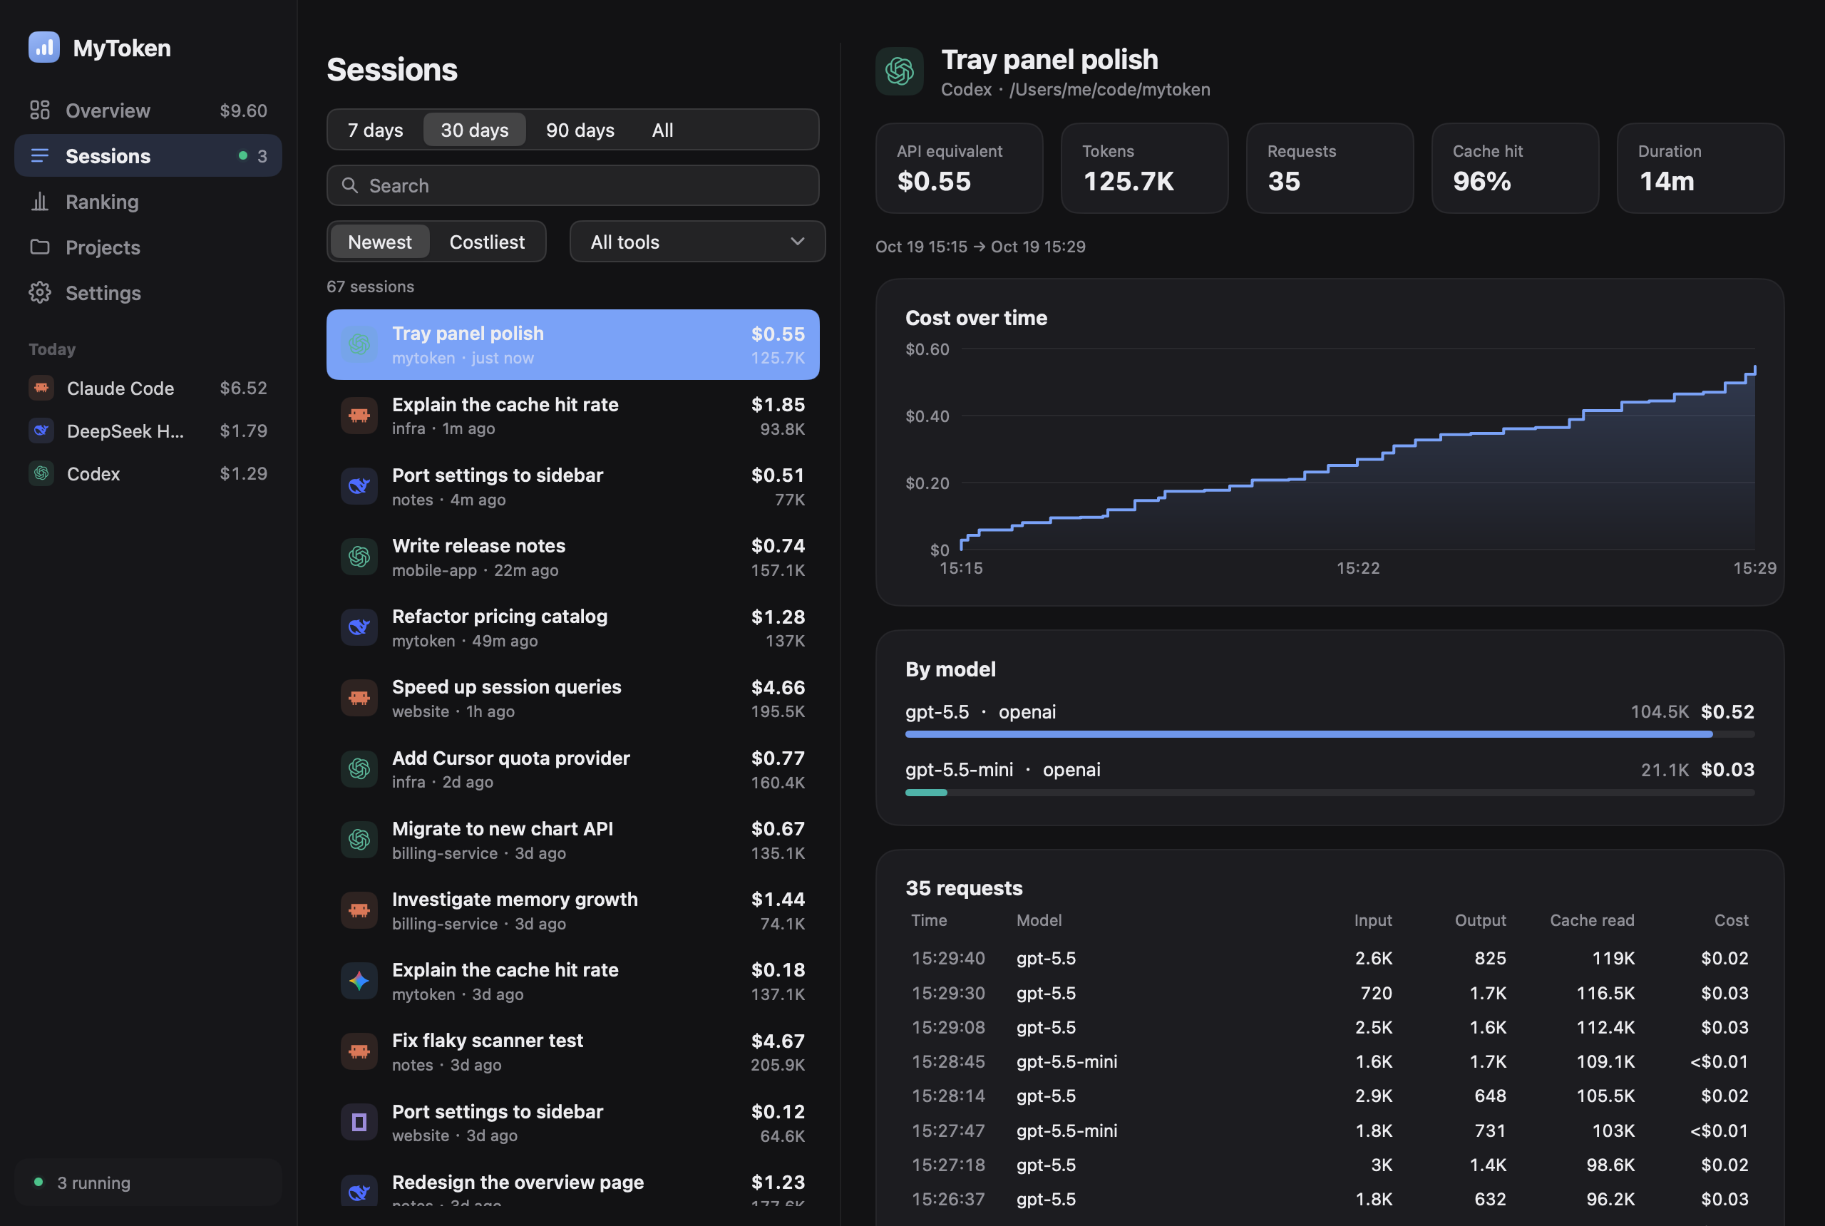Open the Overview page via its grid icon
The width and height of the screenshot is (1825, 1226).
40,110
